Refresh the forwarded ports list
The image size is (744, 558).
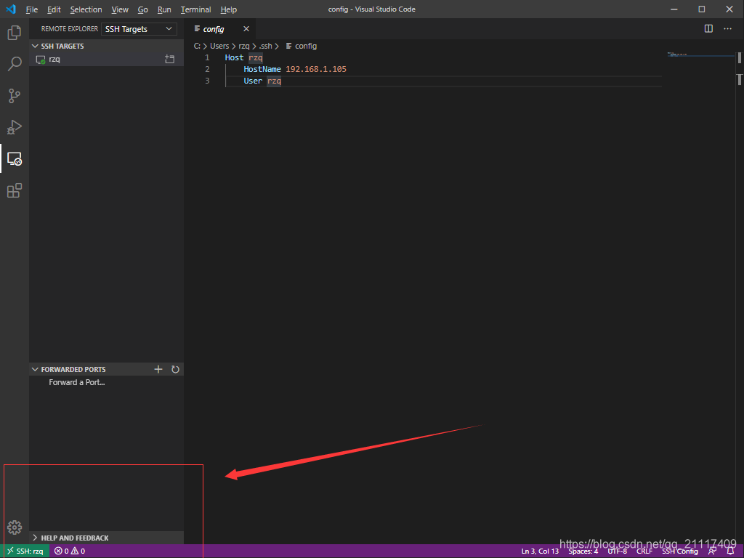click(175, 369)
